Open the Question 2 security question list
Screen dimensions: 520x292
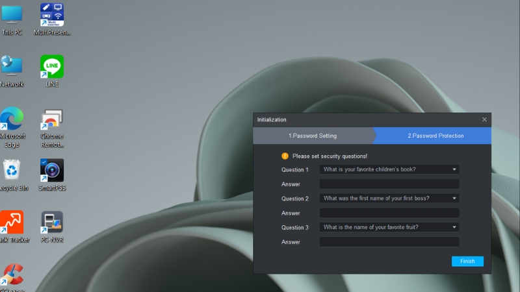point(389,199)
